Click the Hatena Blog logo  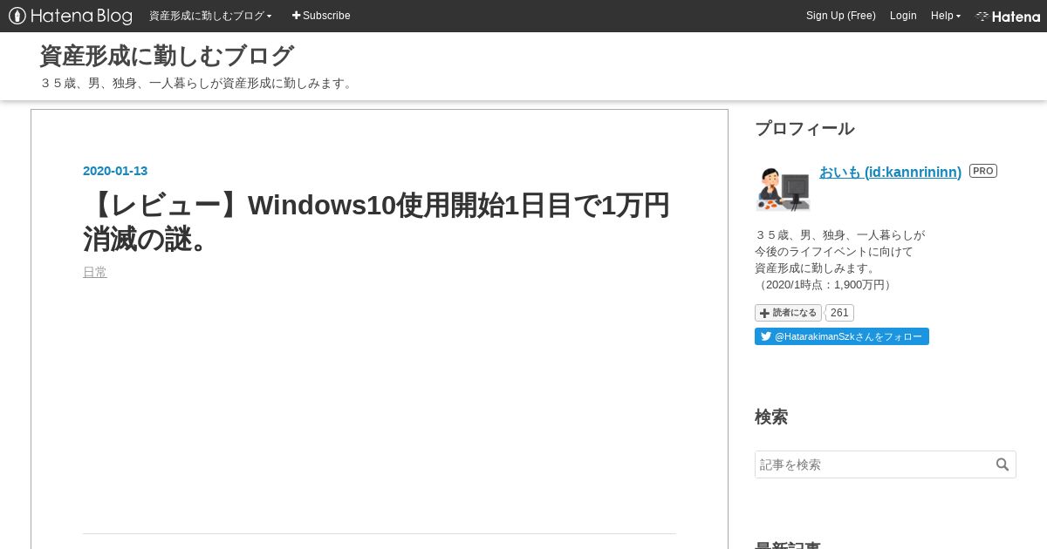pos(71,16)
